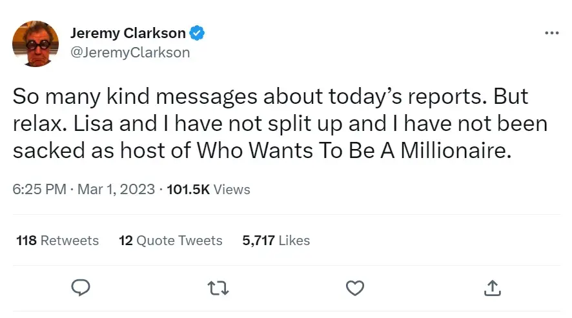The height and width of the screenshot is (318, 572).
Task: Click the reply speech bubble icon
Action: [80, 288]
